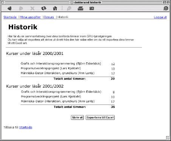Click the Print icon in toolbar
171x141 pixels.
pos(80,8)
